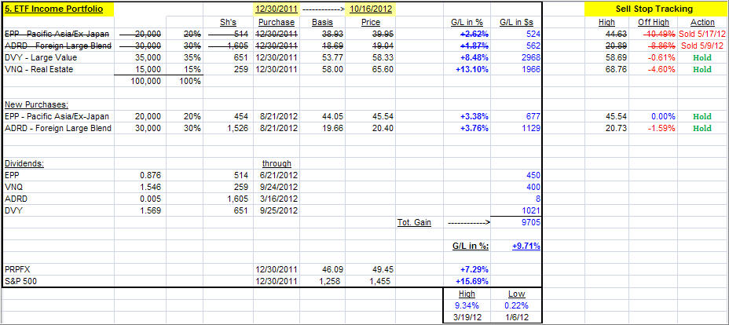This screenshot has width=729, height=325.
Task: Select the 1021 DVY dividend total cell
Action: (x=532, y=211)
